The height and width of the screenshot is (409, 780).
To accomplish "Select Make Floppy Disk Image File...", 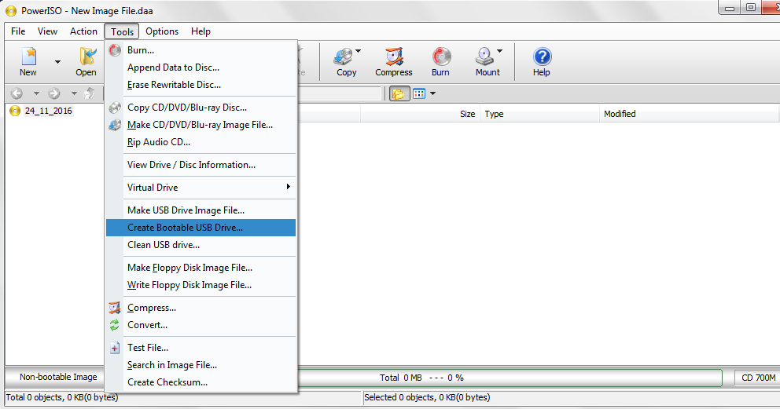I will point(201,268).
